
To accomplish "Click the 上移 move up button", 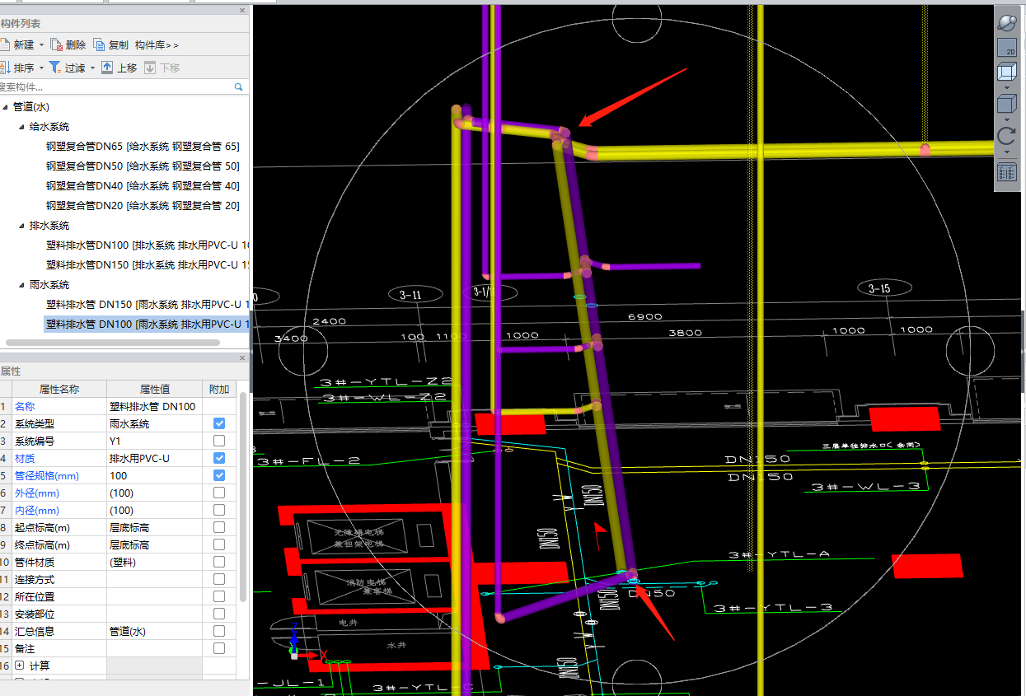I will coord(119,68).
